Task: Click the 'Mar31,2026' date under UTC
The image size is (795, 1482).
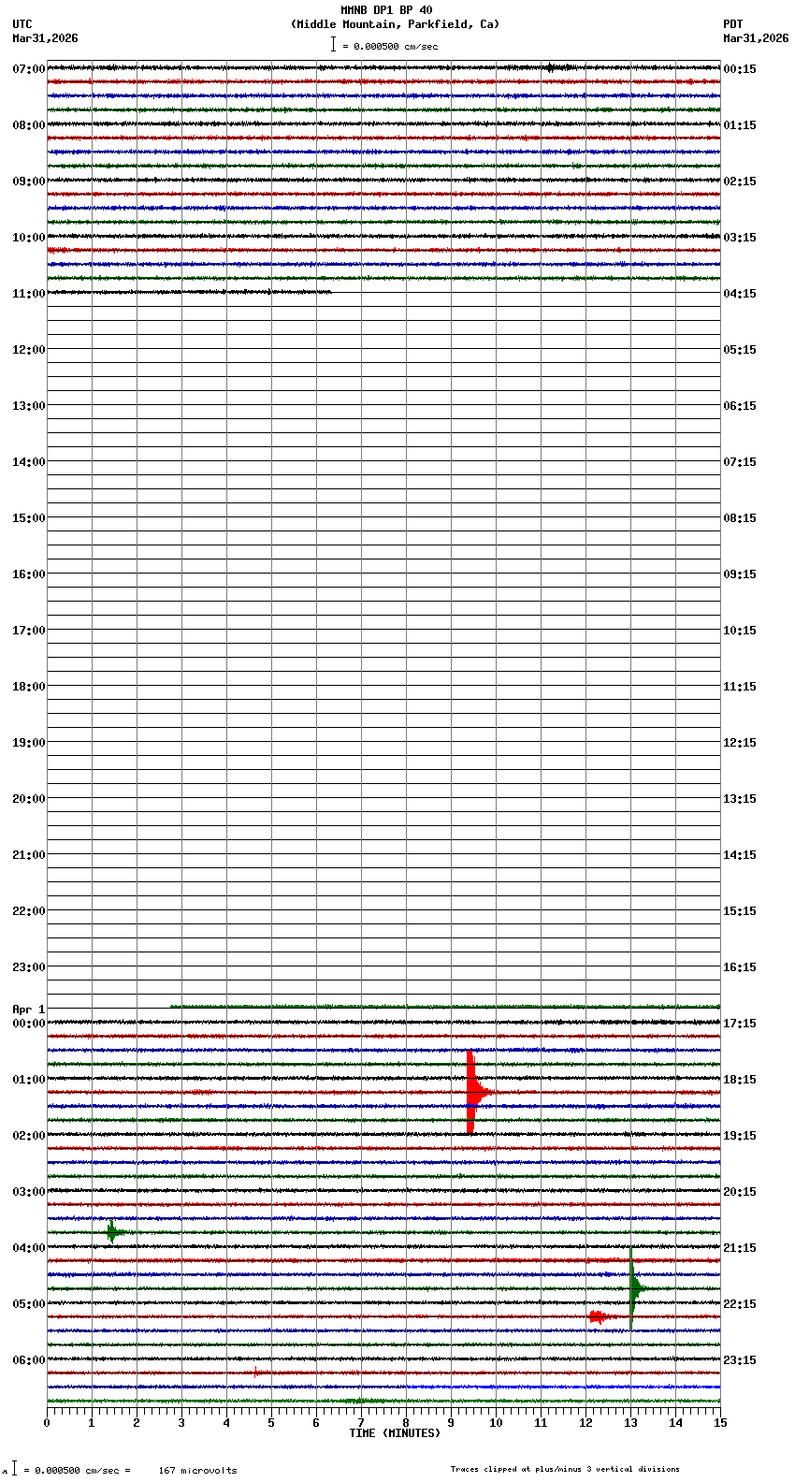Action: [45, 38]
